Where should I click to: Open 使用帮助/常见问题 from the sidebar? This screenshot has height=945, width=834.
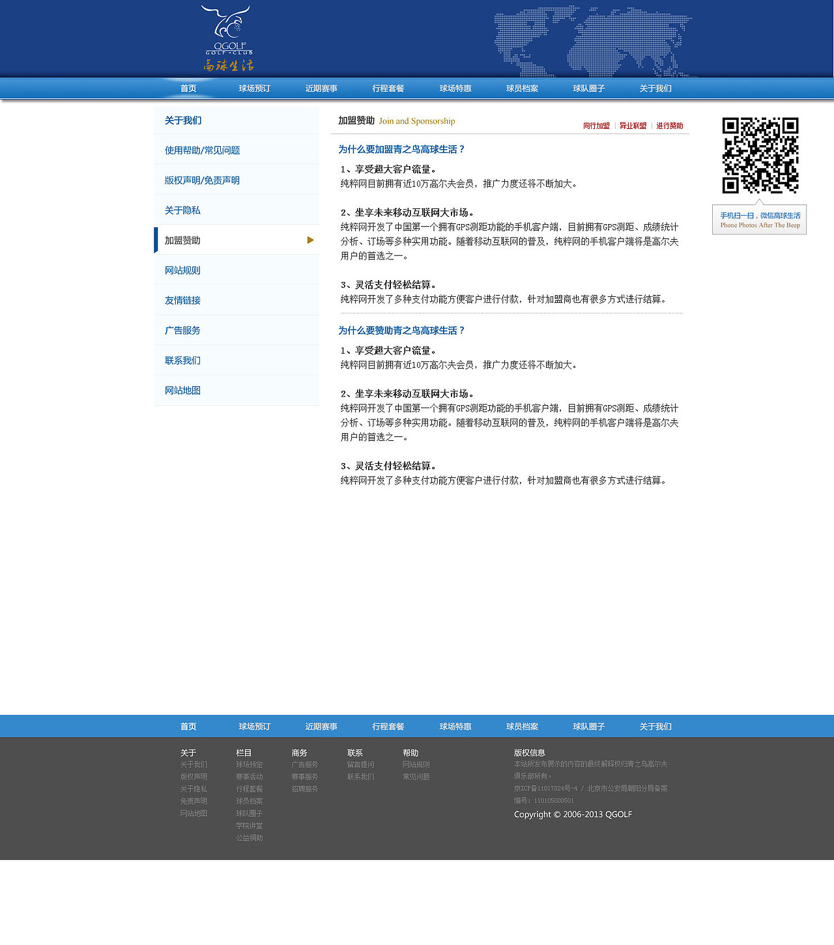(202, 150)
